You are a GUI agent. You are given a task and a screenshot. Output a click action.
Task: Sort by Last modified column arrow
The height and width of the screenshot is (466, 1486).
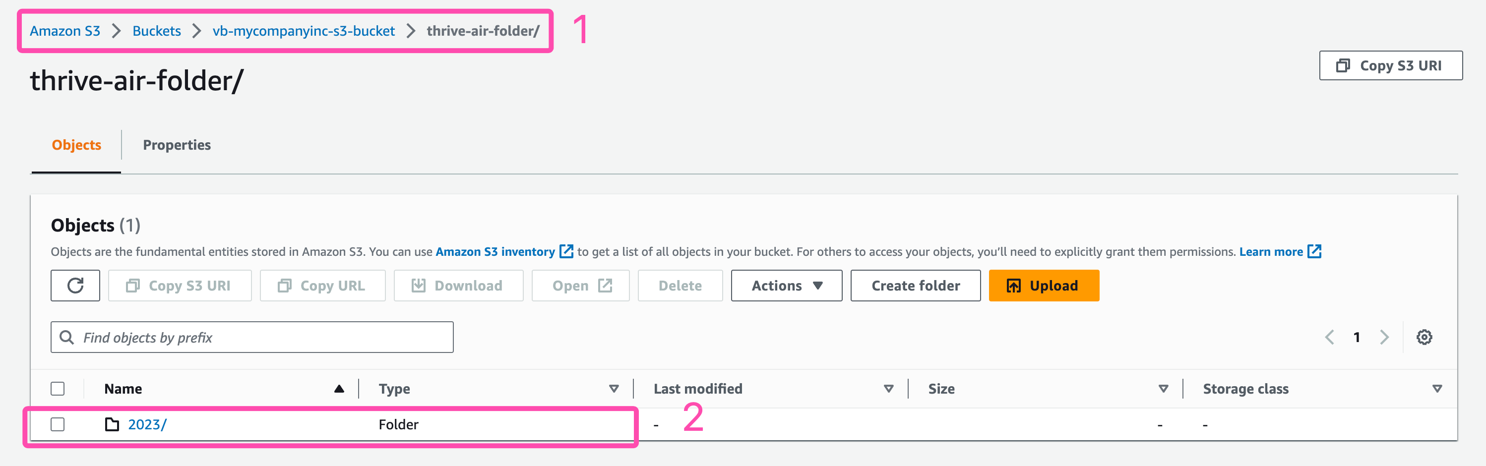coord(888,389)
